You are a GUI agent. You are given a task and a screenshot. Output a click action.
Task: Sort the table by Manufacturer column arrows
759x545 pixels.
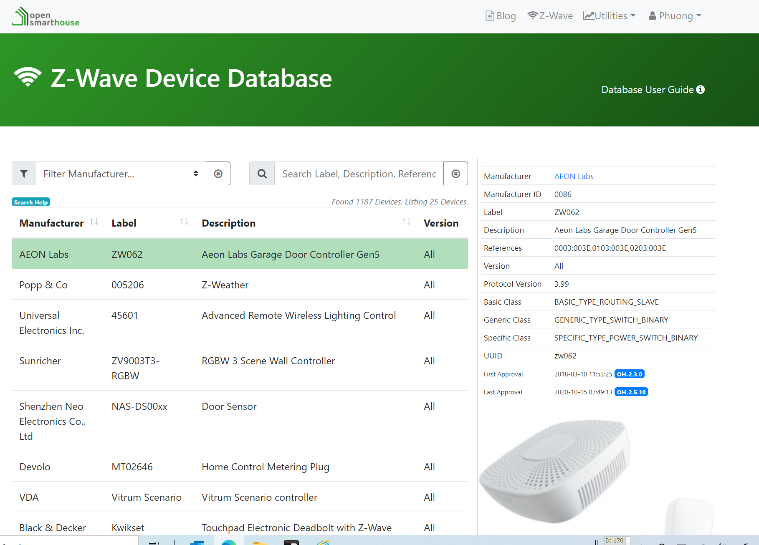pyautogui.click(x=94, y=222)
